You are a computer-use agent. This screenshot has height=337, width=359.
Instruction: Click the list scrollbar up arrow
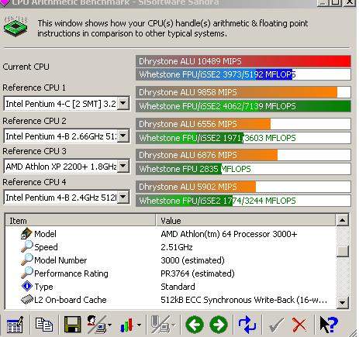coord(342,220)
